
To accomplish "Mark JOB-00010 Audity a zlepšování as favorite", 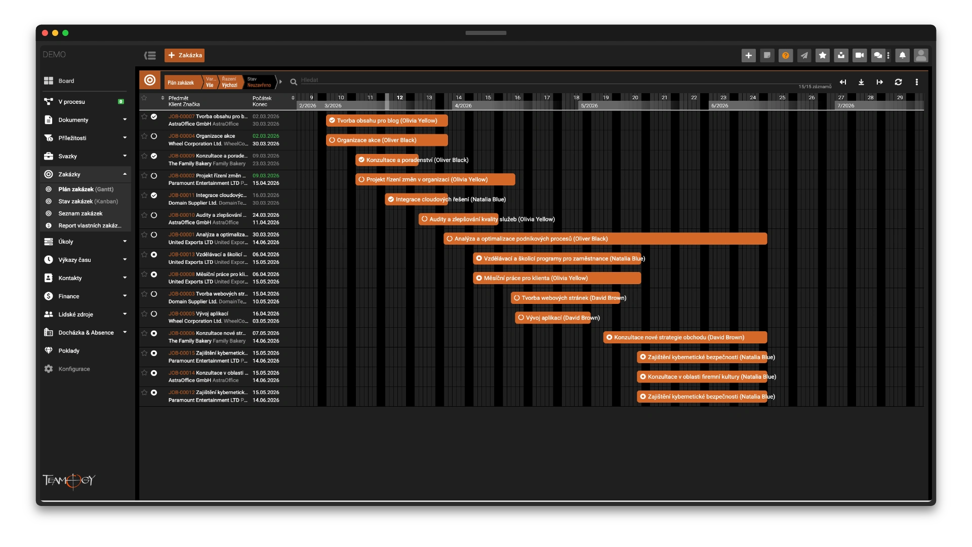I will pos(144,215).
